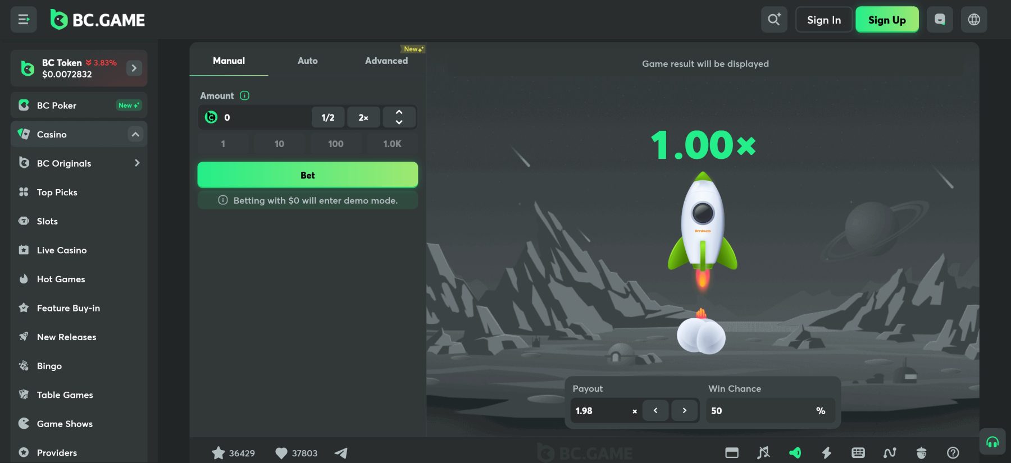1011x463 pixels.
Task: Open the chat panel icon
Action: (940, 20)
